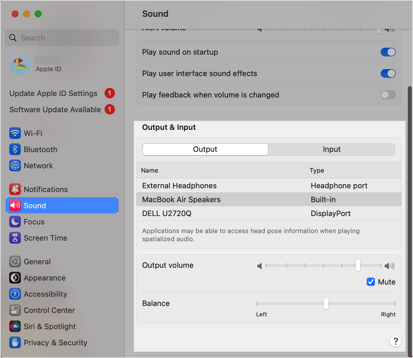Select the Network globe icon
The image size is (413, 358).
tap(15, 165)
